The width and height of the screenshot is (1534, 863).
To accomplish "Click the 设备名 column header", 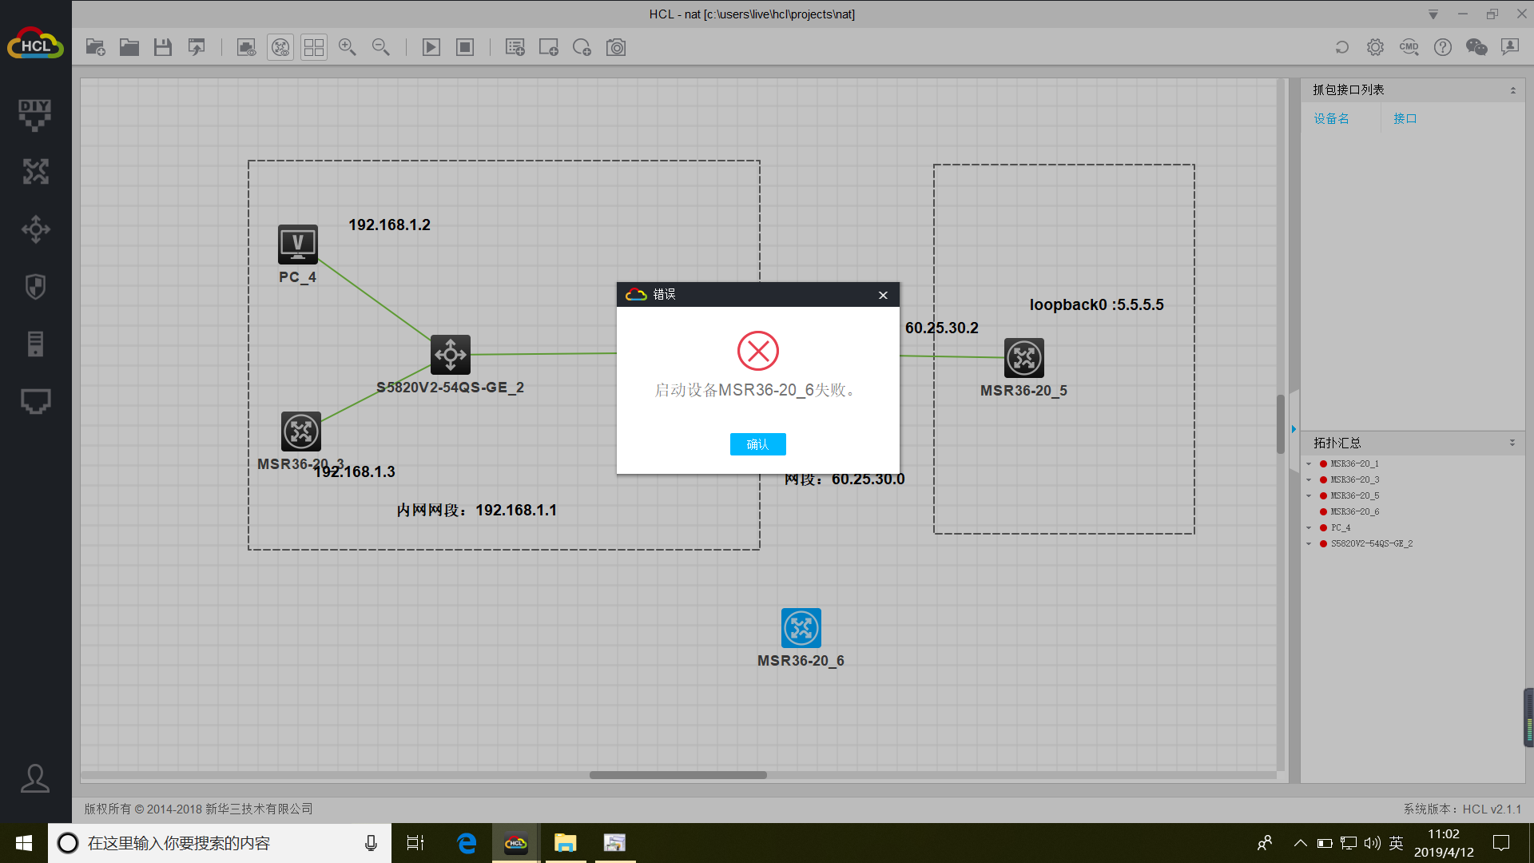I will [x=1331, y=118].
